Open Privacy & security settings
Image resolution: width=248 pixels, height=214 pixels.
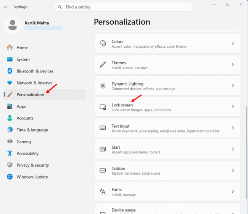click(x=45, y=165)
